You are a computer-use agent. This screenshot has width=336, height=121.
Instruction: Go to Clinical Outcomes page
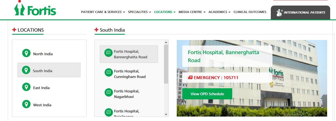tap(250, 12)
